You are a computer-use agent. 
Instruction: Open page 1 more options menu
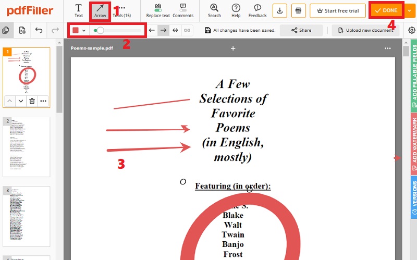click(43, 101)
